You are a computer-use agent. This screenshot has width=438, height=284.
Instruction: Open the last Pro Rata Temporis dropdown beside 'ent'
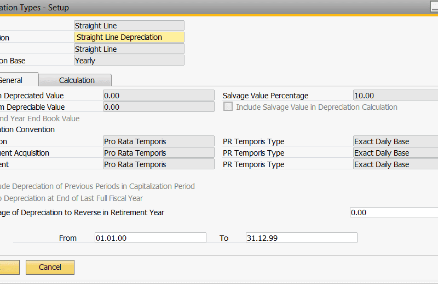(x=159, y=164)
